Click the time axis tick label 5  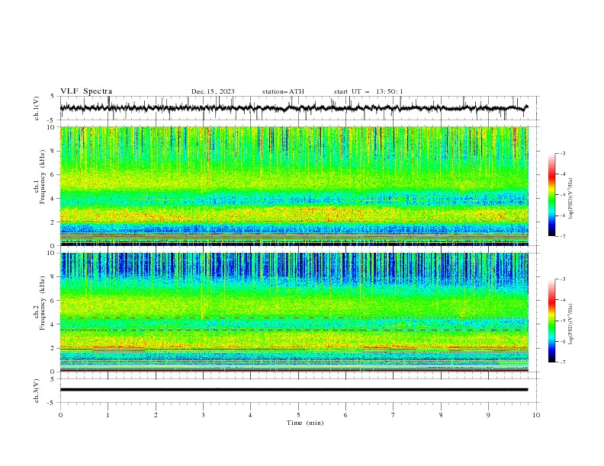tap(298, 415)
